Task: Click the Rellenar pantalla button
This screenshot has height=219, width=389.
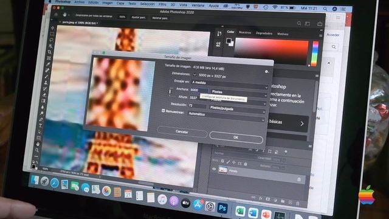Action: point(160,18)
